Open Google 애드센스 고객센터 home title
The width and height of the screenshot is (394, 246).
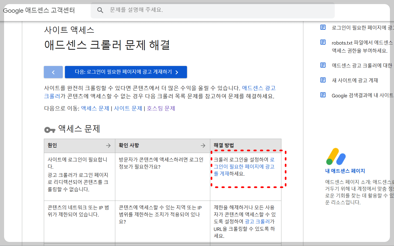coord(39,10)
